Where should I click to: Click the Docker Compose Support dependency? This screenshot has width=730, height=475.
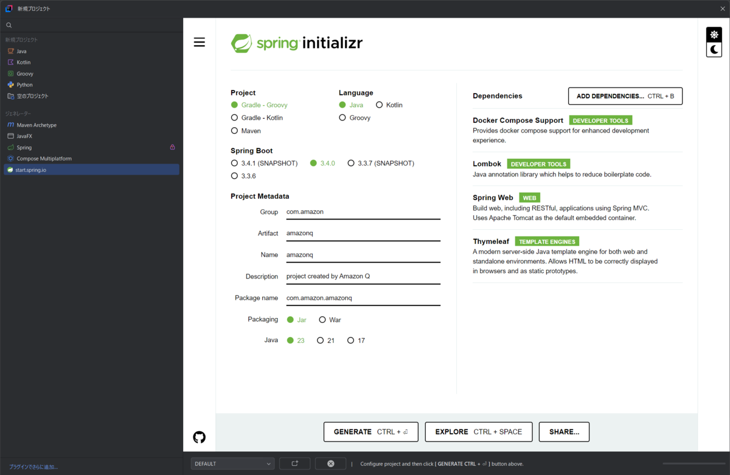point(518,120)
